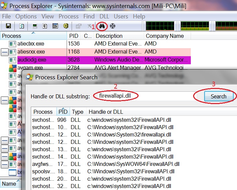This screenshot has width=237, height=190.
Task: Open the Help menu
Action: click(x=139, y=16)
